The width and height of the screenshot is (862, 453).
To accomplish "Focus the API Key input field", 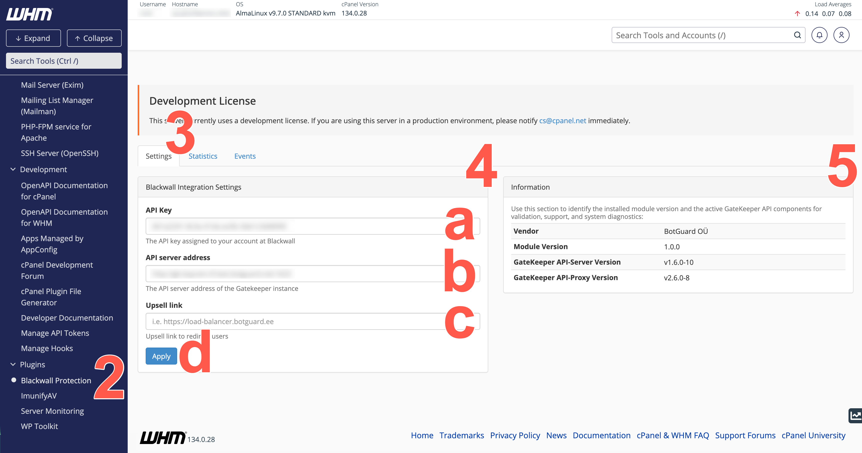I will tap(313, 226).
